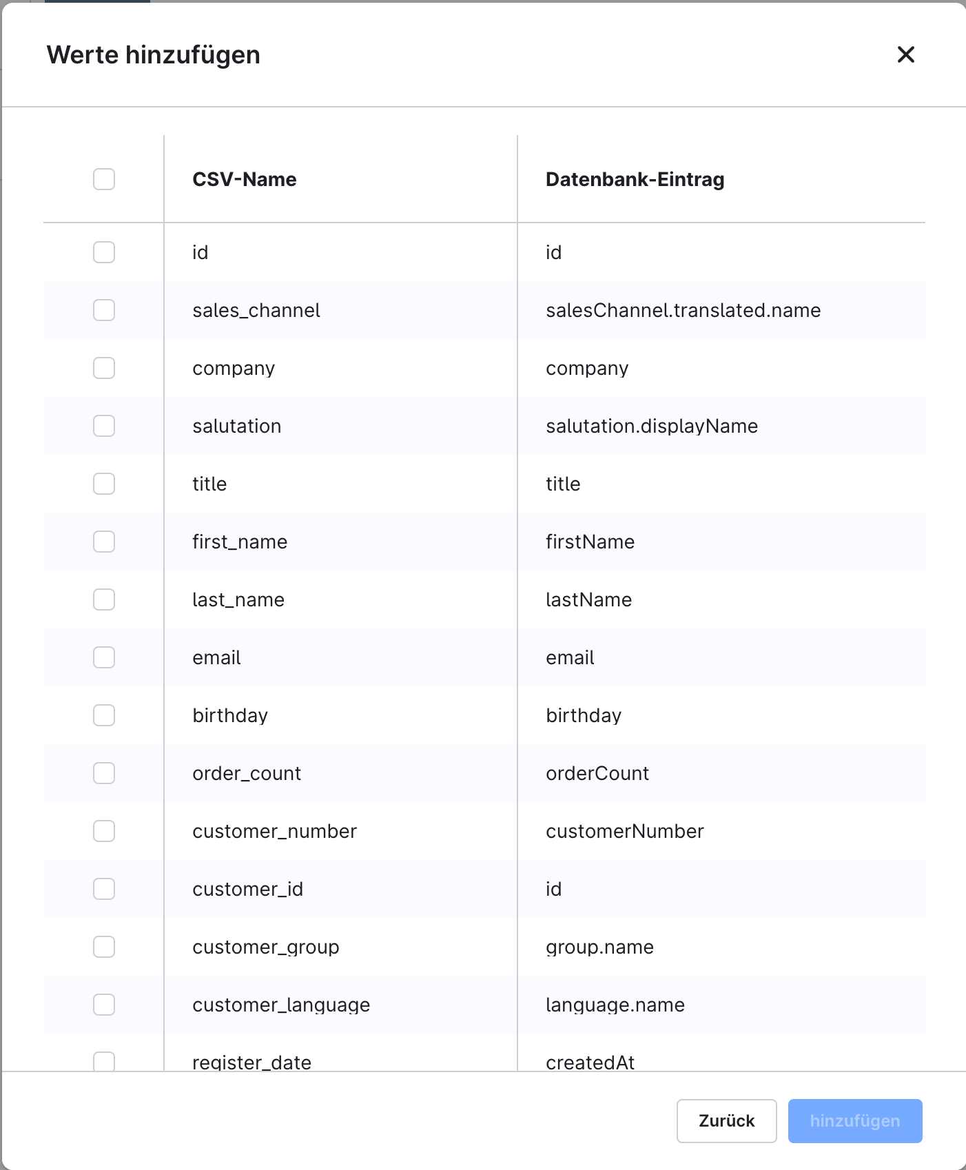Select the company mapping checkbox
Screen dimensions: 966x1170
coord(103,368)
